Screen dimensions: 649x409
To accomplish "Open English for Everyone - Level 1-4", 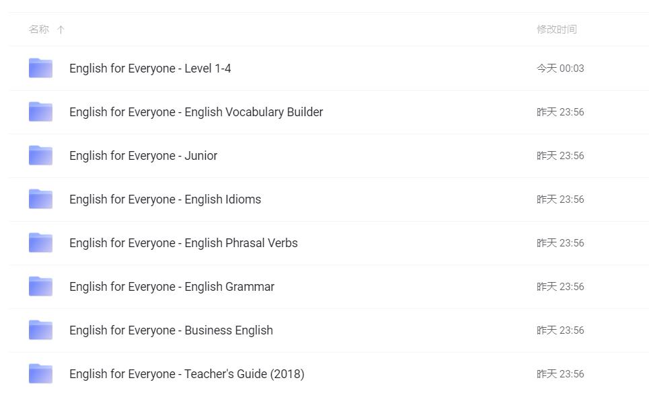I will pos(150,69).
